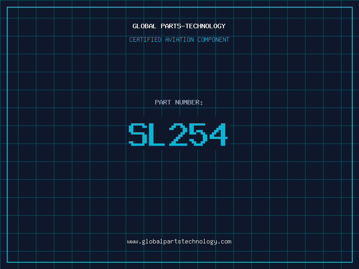Select the CERTIFIED AVIATION COMPONENT subtitle
359x269 pixels.
pos(179,39)
